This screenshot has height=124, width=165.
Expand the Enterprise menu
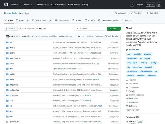tap(74, 5)
